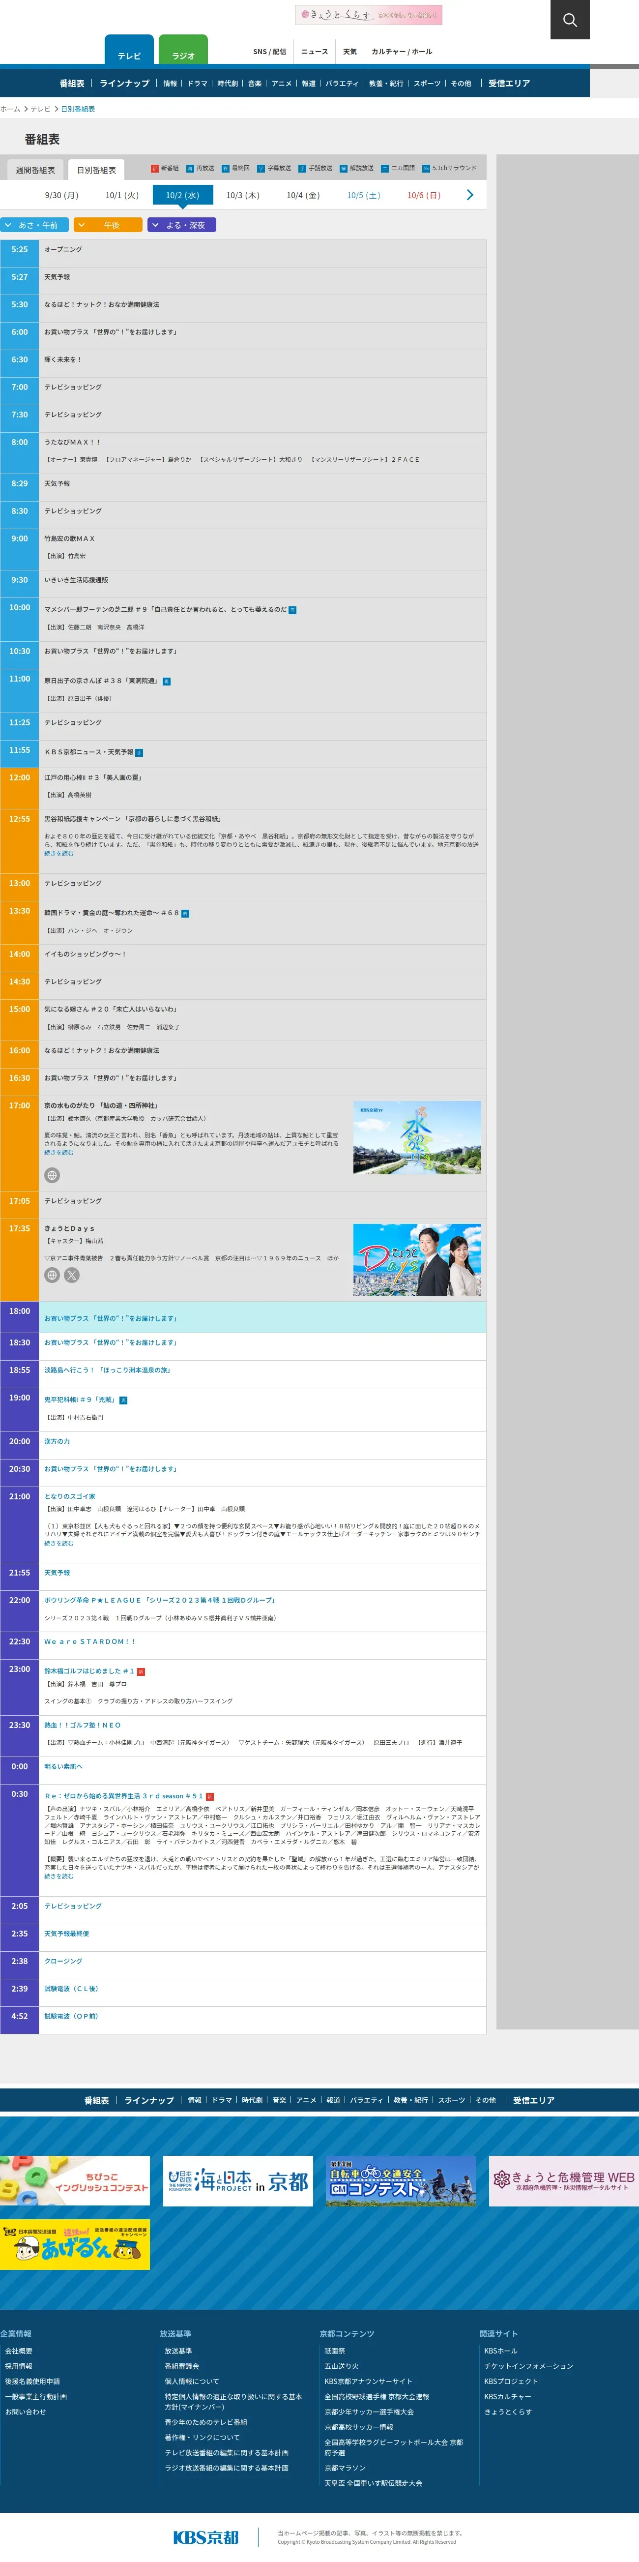The image size is (639, 2562).
Task: Open チケットインフォメーション footer link
Action: (529, 2366)
